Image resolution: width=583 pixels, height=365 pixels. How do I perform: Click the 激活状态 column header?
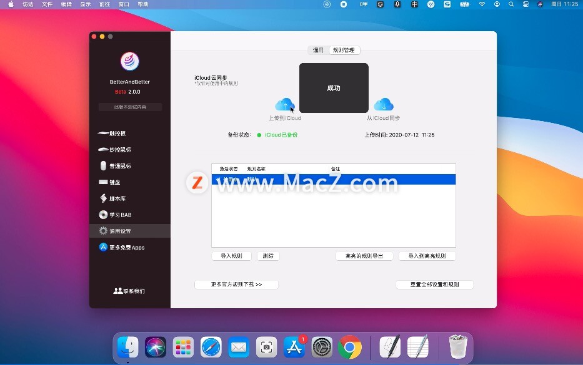(x=228, y=169)
